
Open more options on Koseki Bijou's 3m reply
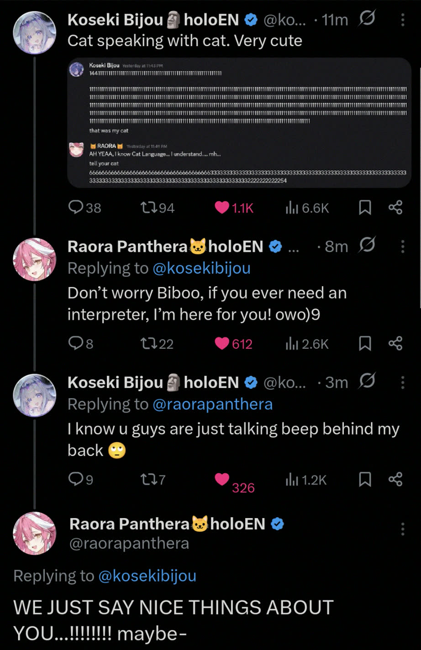[x=402, y=383]
